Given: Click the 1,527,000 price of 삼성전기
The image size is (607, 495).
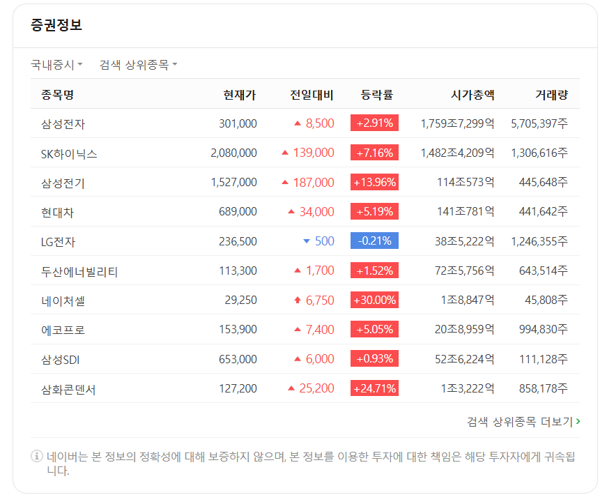Looking at the screenshot, I should point(234,183).
